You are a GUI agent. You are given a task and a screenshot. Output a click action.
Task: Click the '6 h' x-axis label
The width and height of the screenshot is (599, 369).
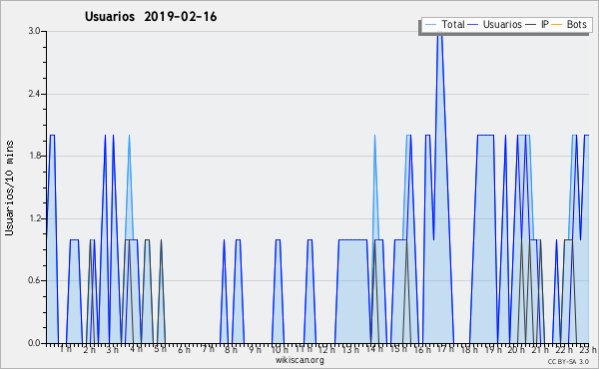pyautogui.click(x=184, y=349)
